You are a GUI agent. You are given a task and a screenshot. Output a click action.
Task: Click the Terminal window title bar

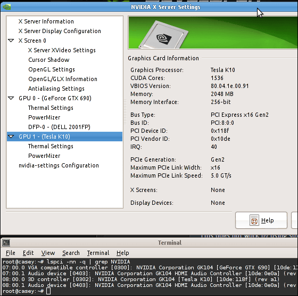pos(149,243)
